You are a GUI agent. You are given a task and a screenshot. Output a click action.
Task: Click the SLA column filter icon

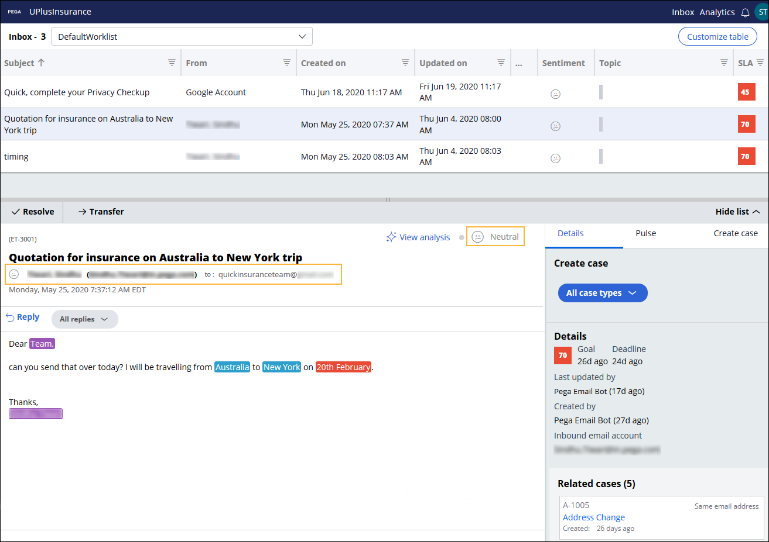click(760, 63)
